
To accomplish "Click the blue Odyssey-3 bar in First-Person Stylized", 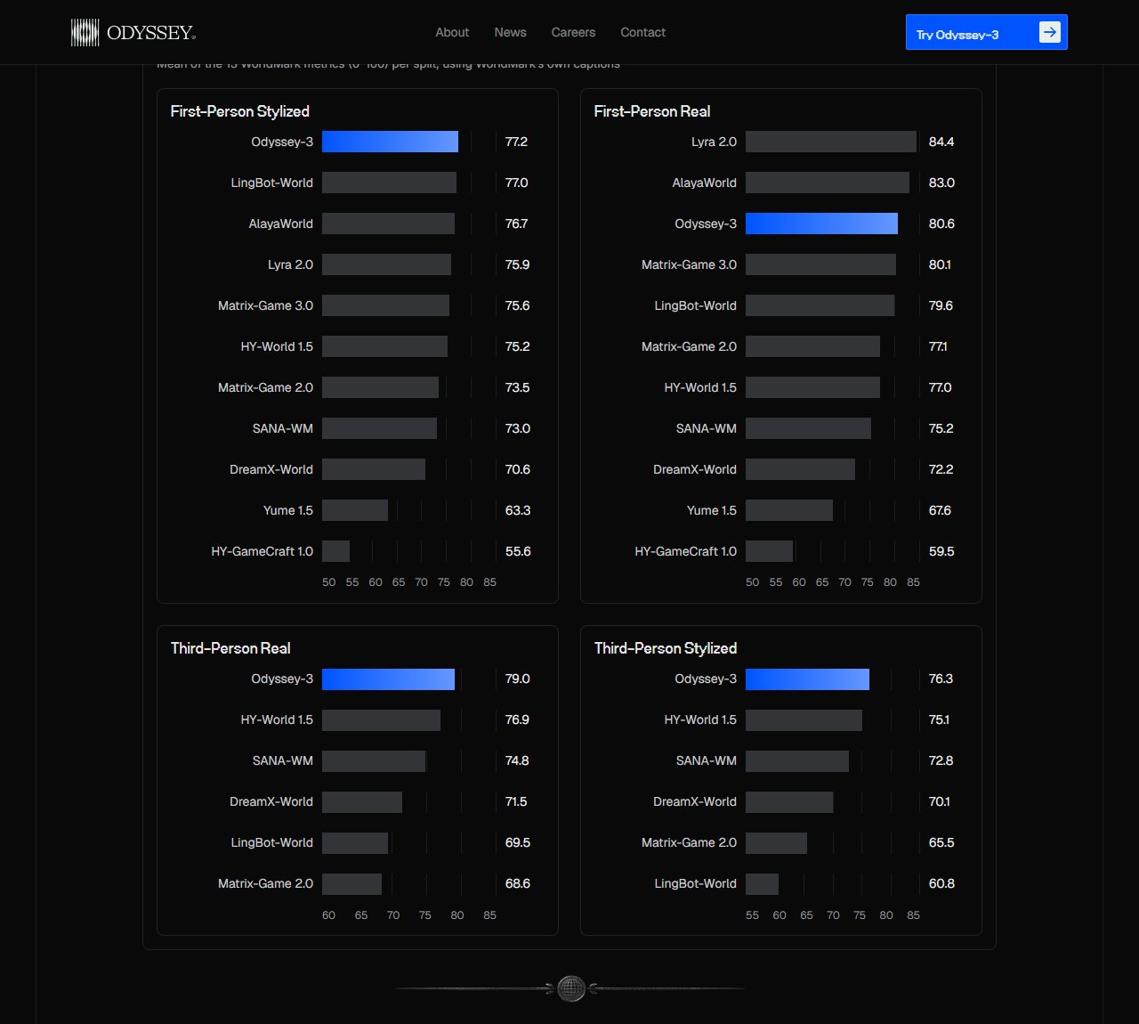I will coord(390,142).
